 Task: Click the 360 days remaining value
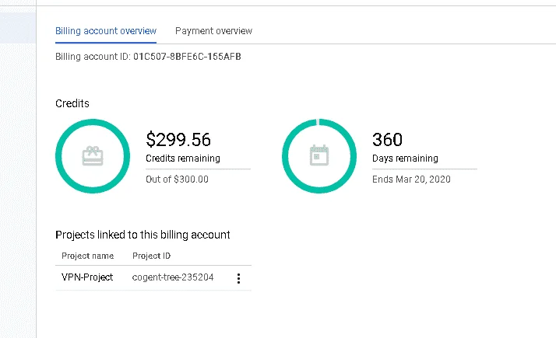[387, 139]
